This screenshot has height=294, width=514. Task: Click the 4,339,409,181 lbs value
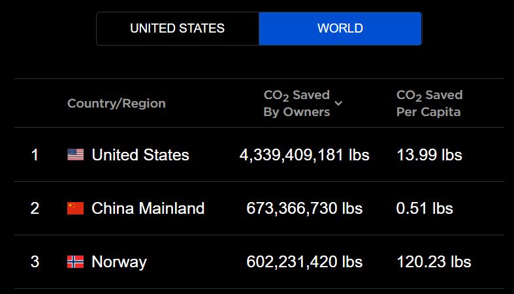click(x=304, y=154)
